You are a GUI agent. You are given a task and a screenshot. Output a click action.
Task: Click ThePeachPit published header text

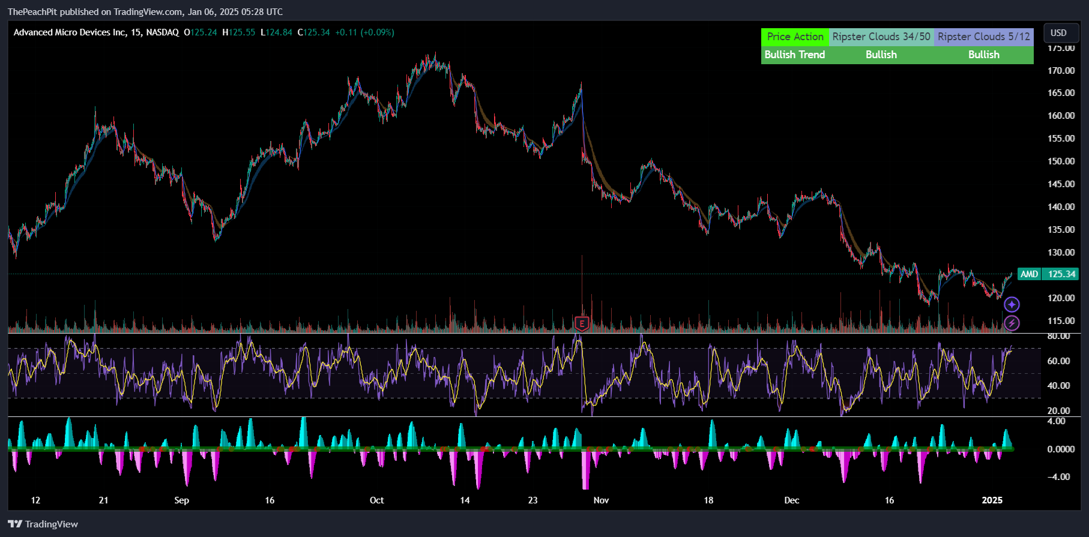tap(145, 12)
